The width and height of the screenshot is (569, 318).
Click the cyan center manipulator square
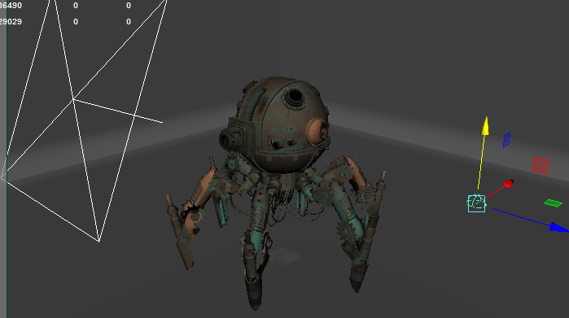(476, 203)
